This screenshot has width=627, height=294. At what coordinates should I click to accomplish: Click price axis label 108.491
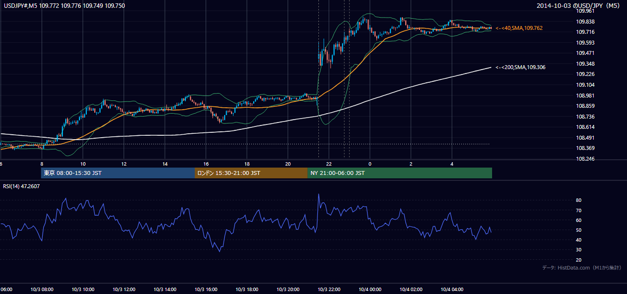[585, 138]
